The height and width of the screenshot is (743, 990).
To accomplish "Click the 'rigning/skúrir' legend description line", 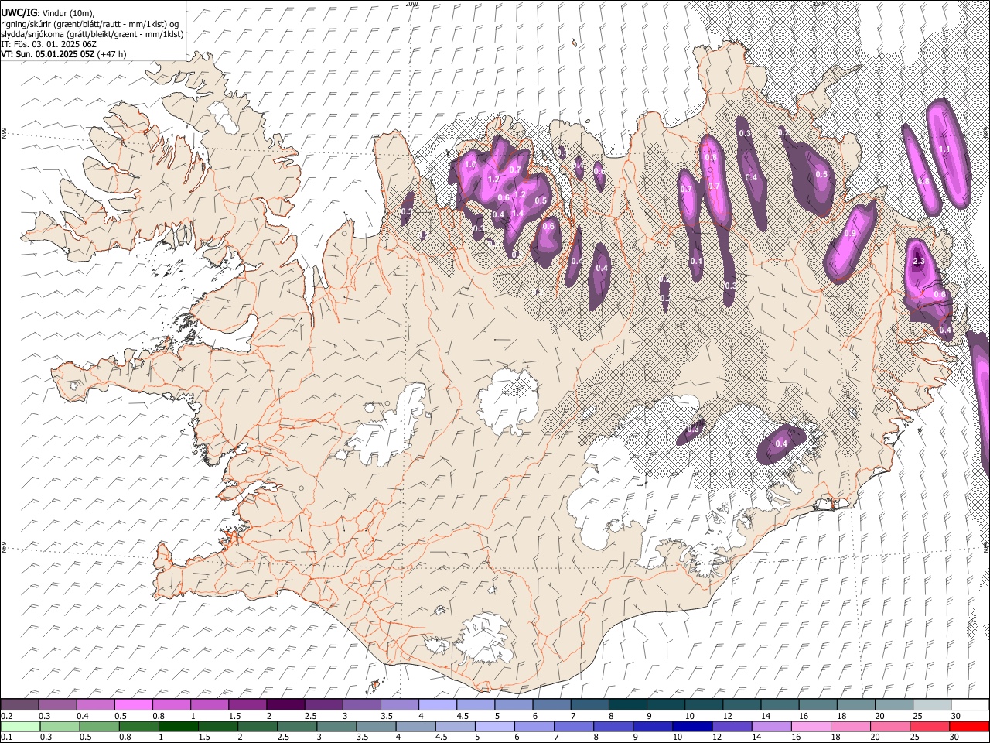I will (x=90, y=24).
